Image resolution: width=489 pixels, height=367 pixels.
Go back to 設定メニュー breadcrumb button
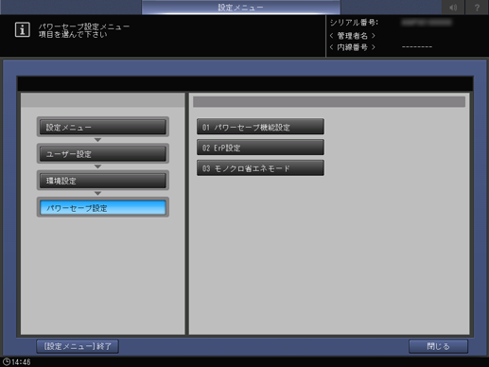(103, 127)
